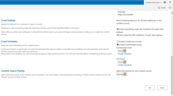
Task: Open the settings gear menu
Action: pyautogui.click(x=165, y=2)
